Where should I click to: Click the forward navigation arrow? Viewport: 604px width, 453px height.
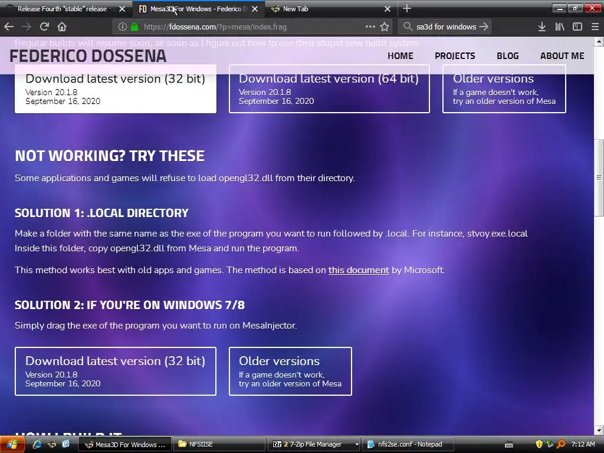(x=27, y=27)
